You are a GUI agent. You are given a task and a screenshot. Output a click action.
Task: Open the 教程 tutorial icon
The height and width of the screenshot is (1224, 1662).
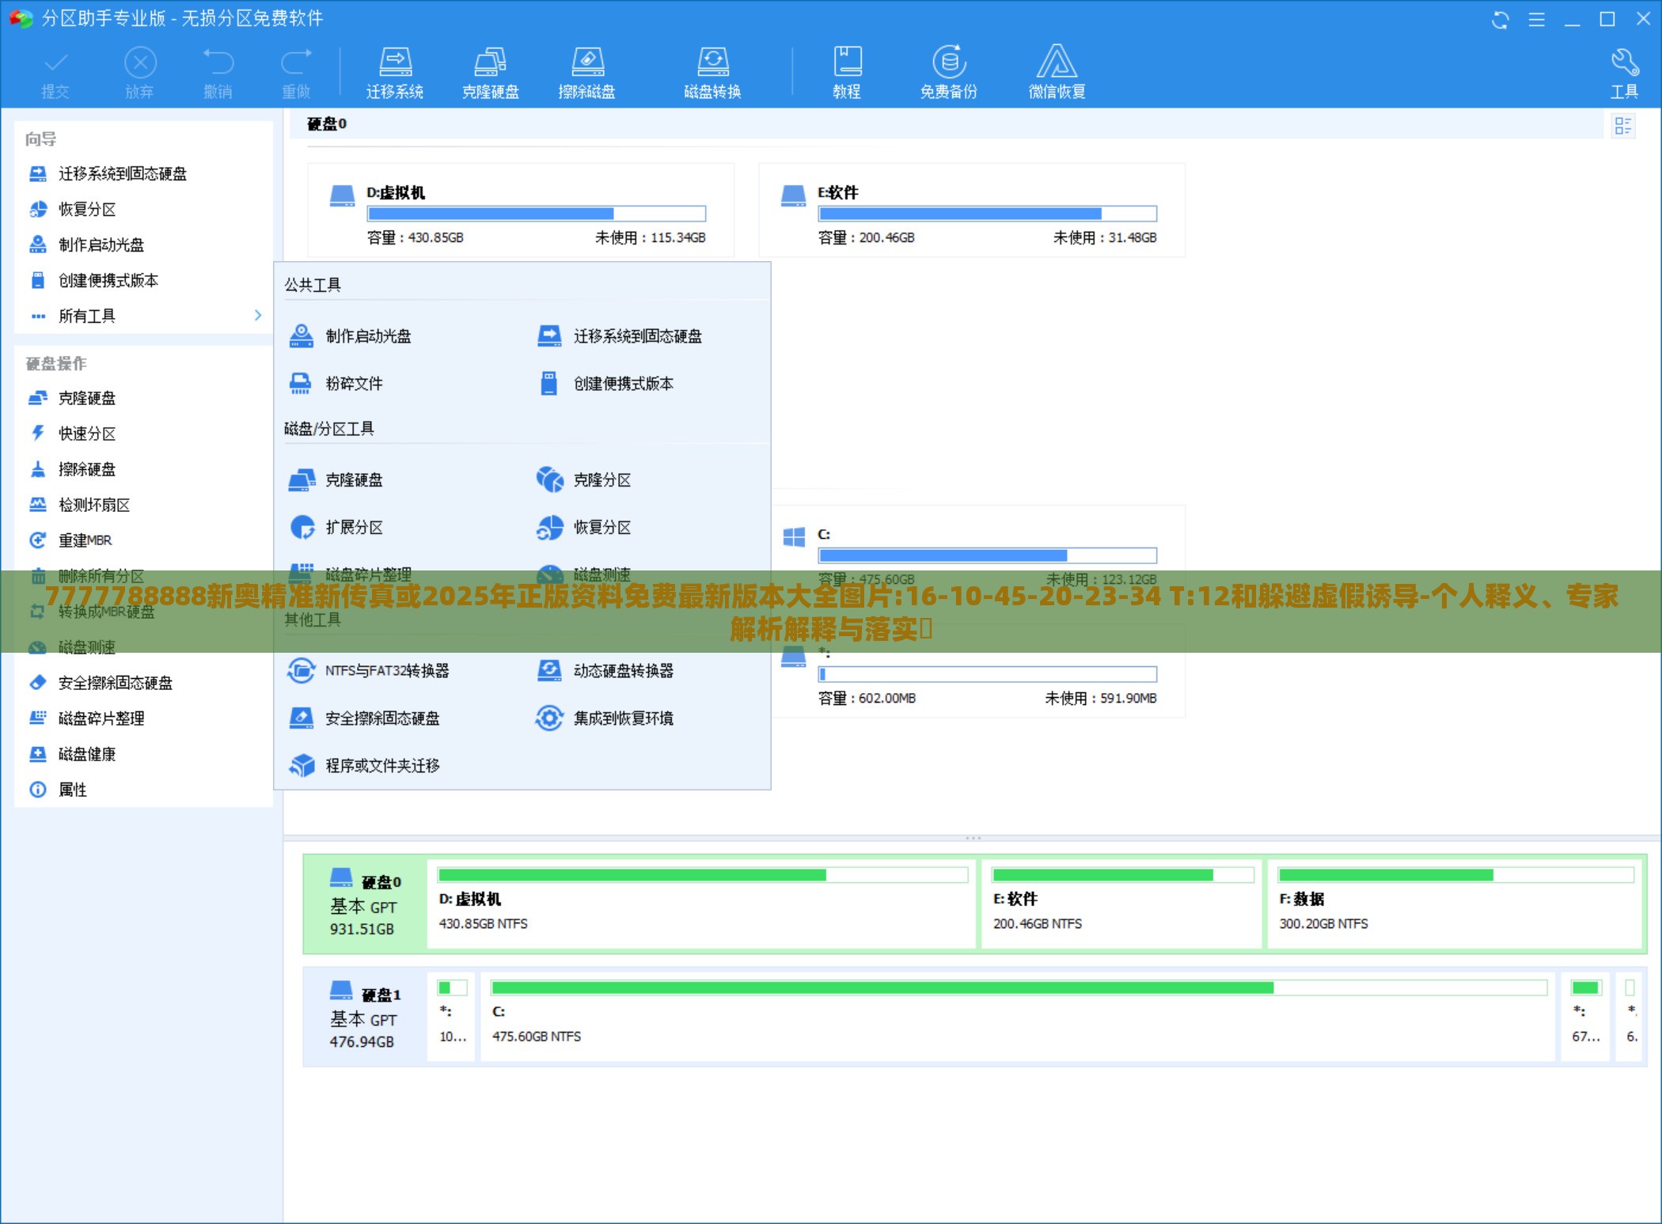(846, 73)
